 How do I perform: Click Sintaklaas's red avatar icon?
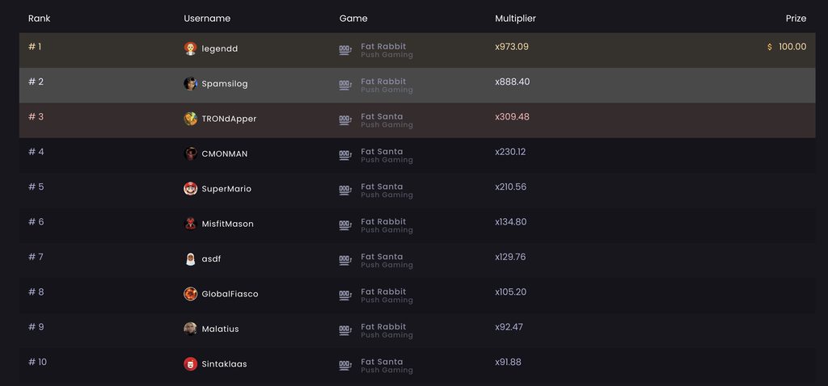[190, 364]
